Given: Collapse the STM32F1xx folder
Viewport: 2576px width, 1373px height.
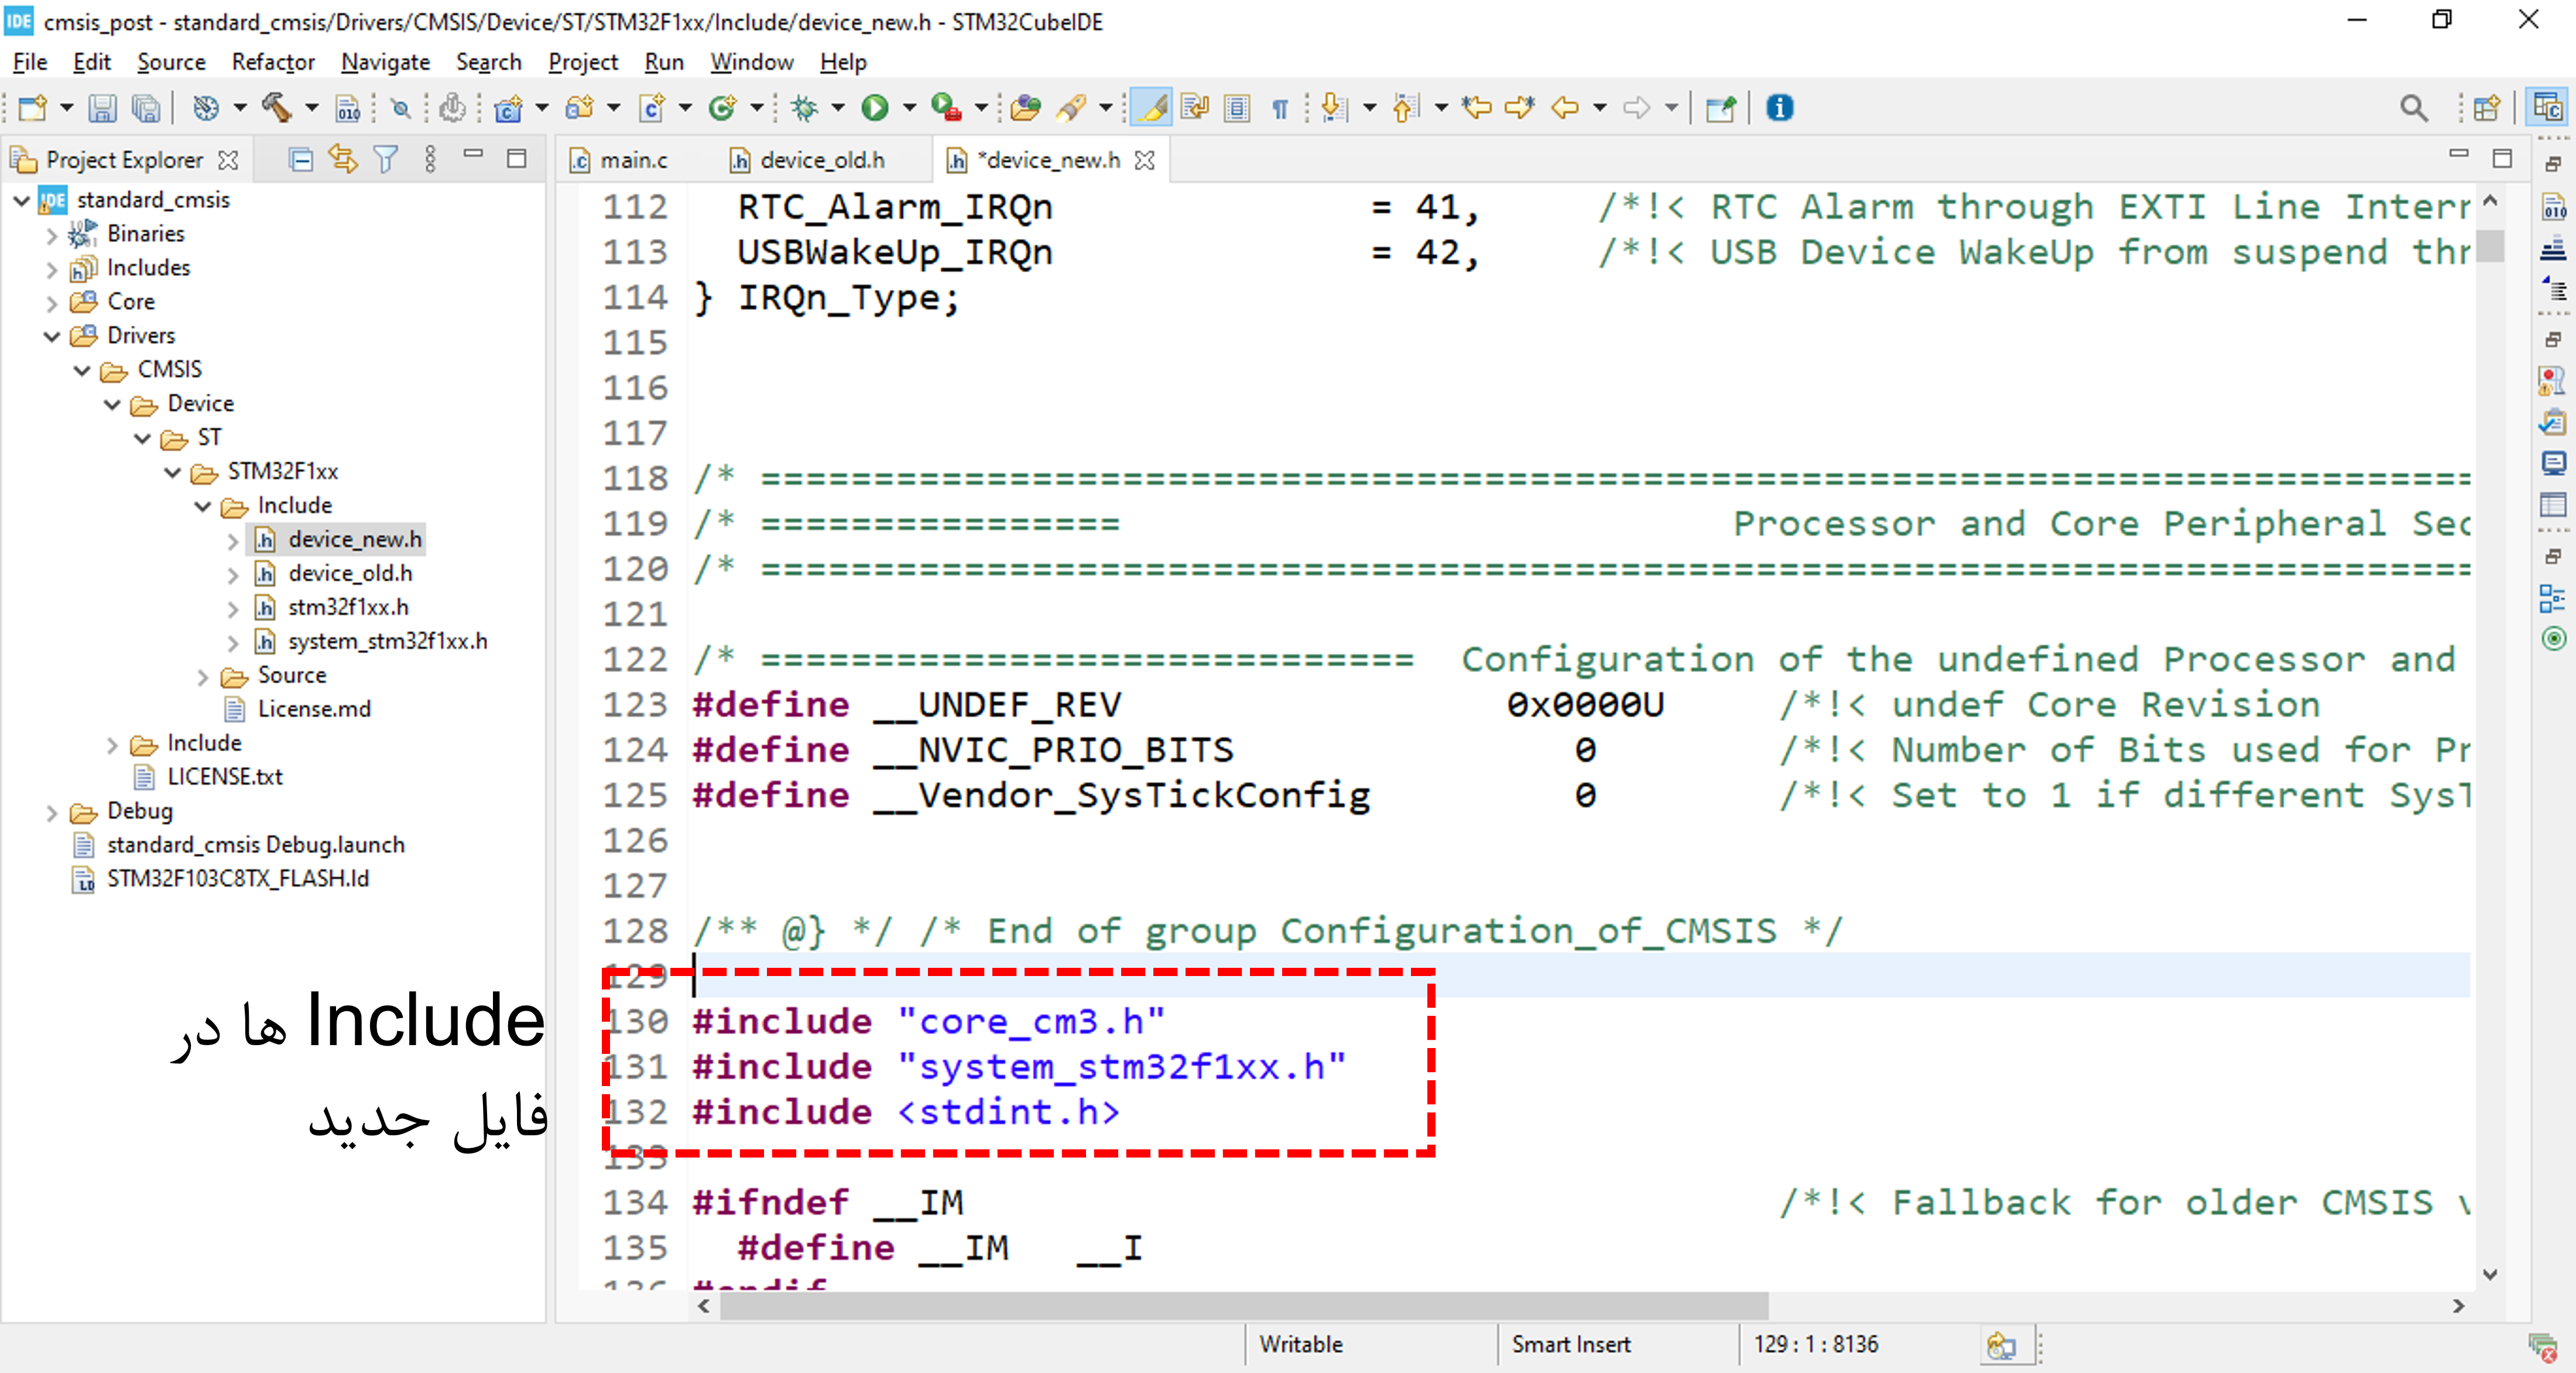Looking at the screenshot, I should [172, 472].
